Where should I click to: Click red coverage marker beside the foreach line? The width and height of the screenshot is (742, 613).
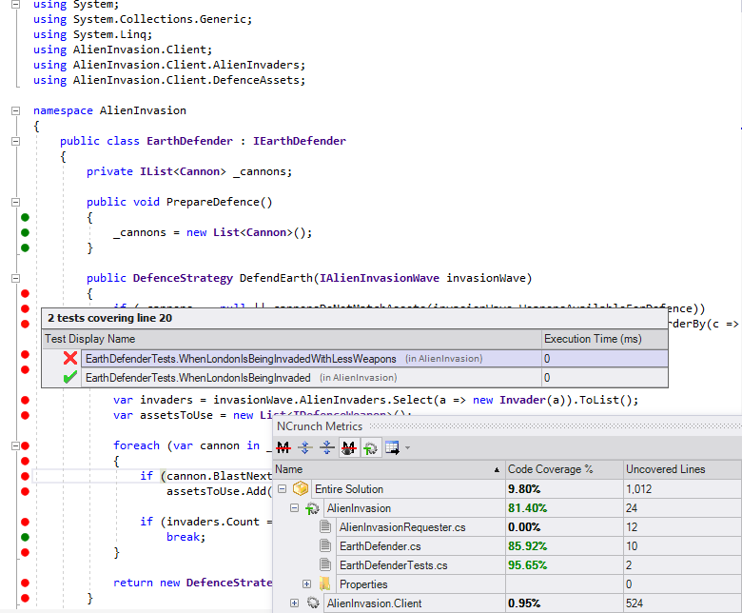[x=25, y=445]
